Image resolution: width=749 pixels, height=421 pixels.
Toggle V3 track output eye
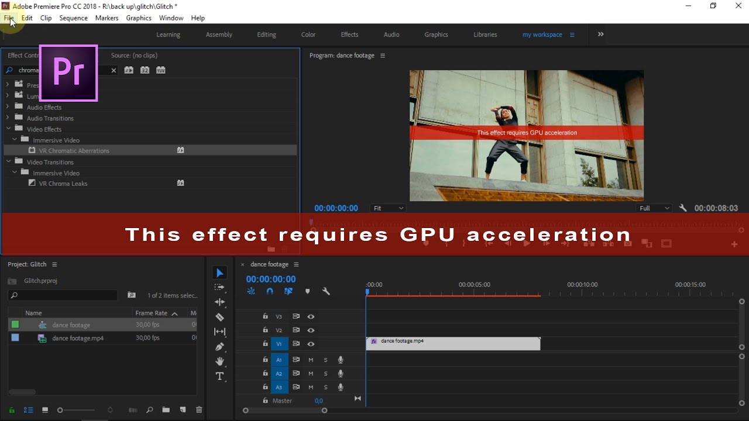click(311, 316)
